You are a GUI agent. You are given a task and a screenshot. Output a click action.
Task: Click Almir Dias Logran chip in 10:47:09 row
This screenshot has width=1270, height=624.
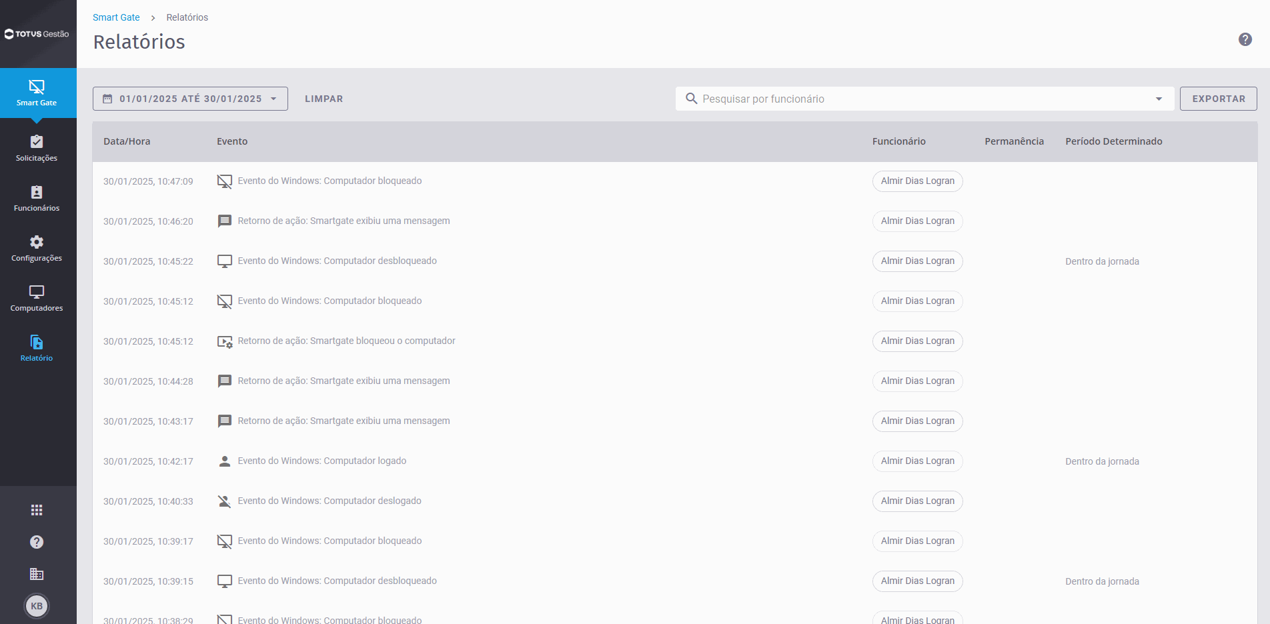point(918,181)
